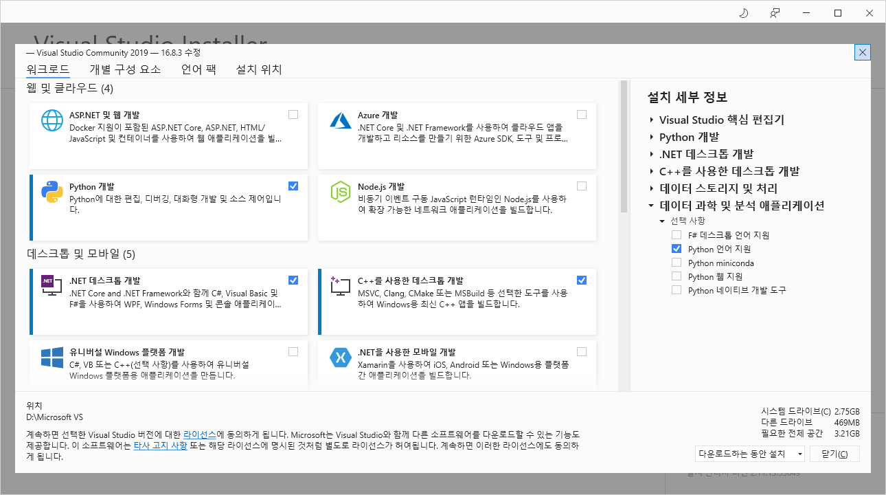
Task: Click the 웹 및 클라우드 (4) heading
Action: click(70, 89)
